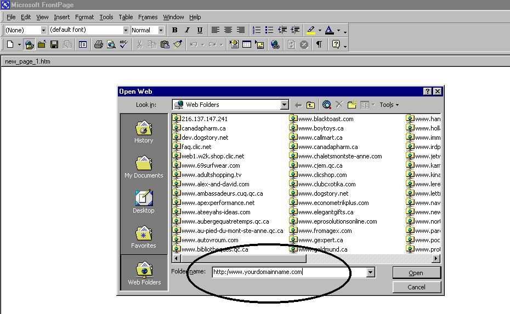This screenshot has height=314, width=510.
Task: Open the Normal font size dropdown
Action: coord(161,30)
